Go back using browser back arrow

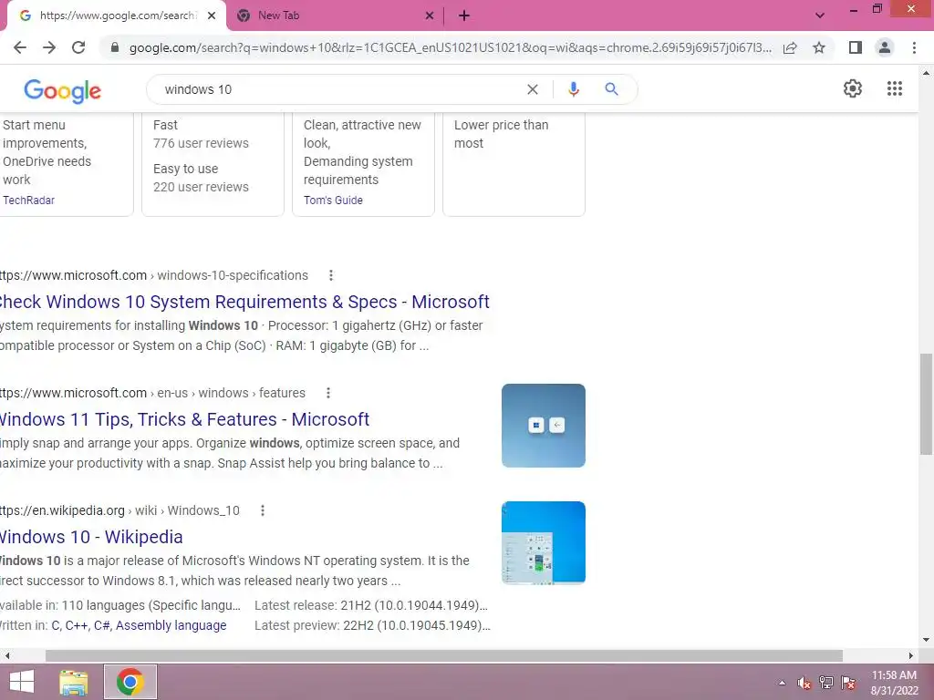(x=20, y=47)
